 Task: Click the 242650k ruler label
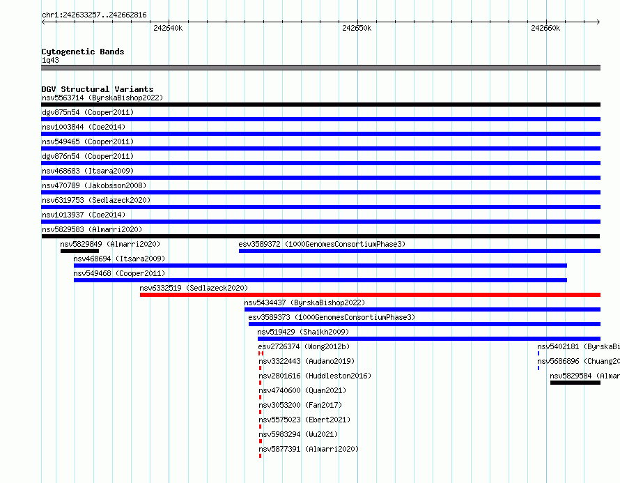click(357, 28)
